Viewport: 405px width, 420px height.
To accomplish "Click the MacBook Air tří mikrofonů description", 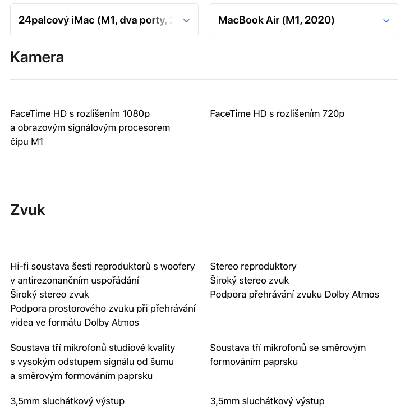I will click(x=288, y=354).
